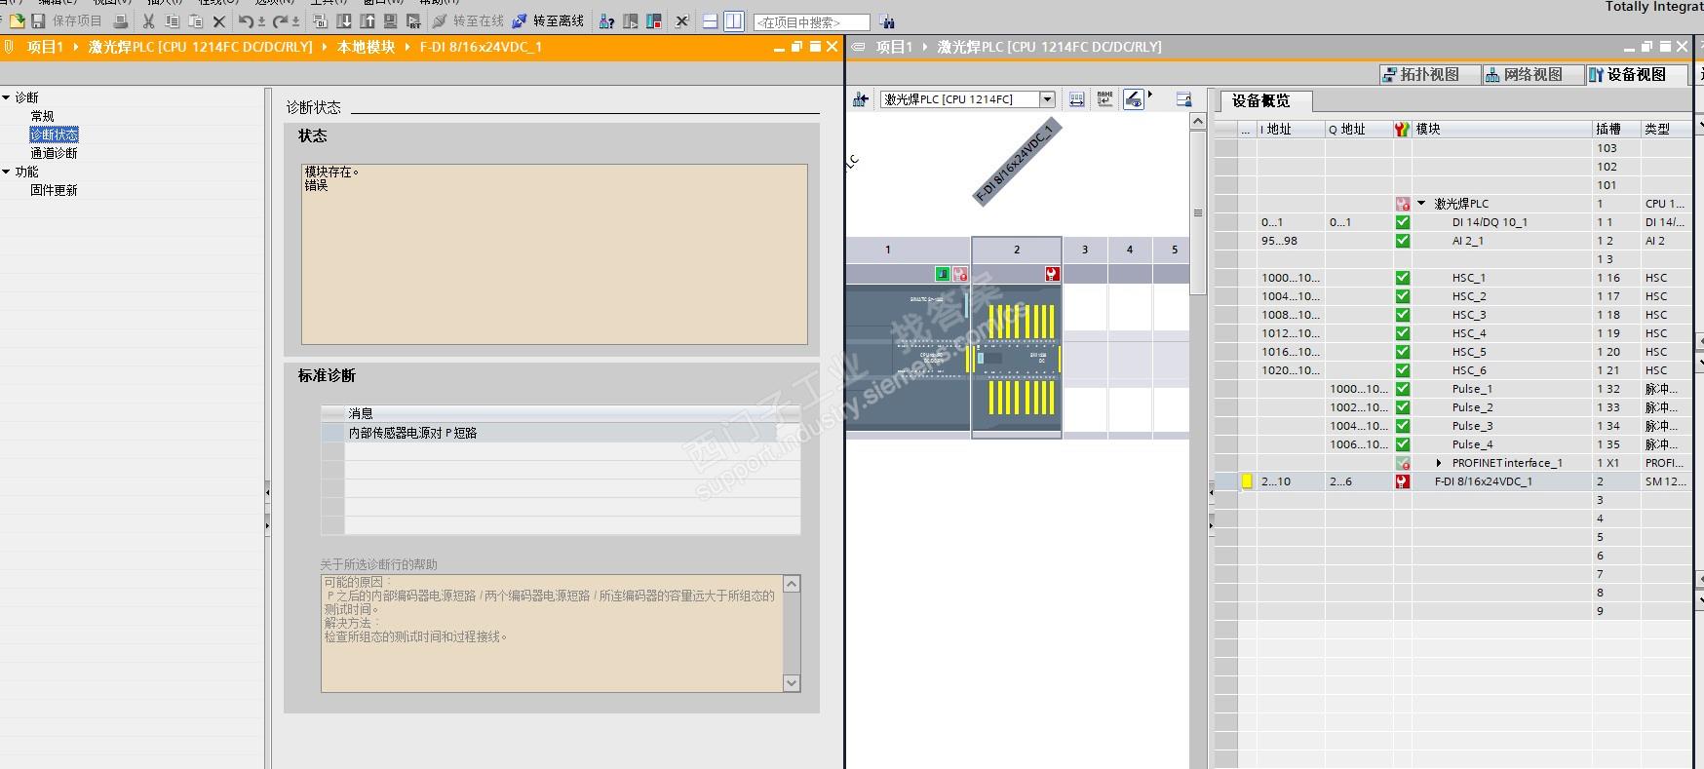Viewport: 1704px width, 769px height.
Task: Click the I 地址 column header
Action: [x=1291, y=129]
